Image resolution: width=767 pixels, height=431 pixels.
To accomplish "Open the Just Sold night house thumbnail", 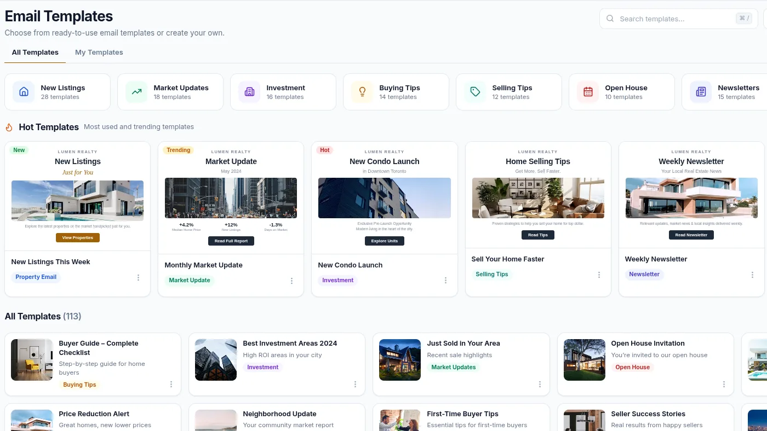I will [400, 360].
